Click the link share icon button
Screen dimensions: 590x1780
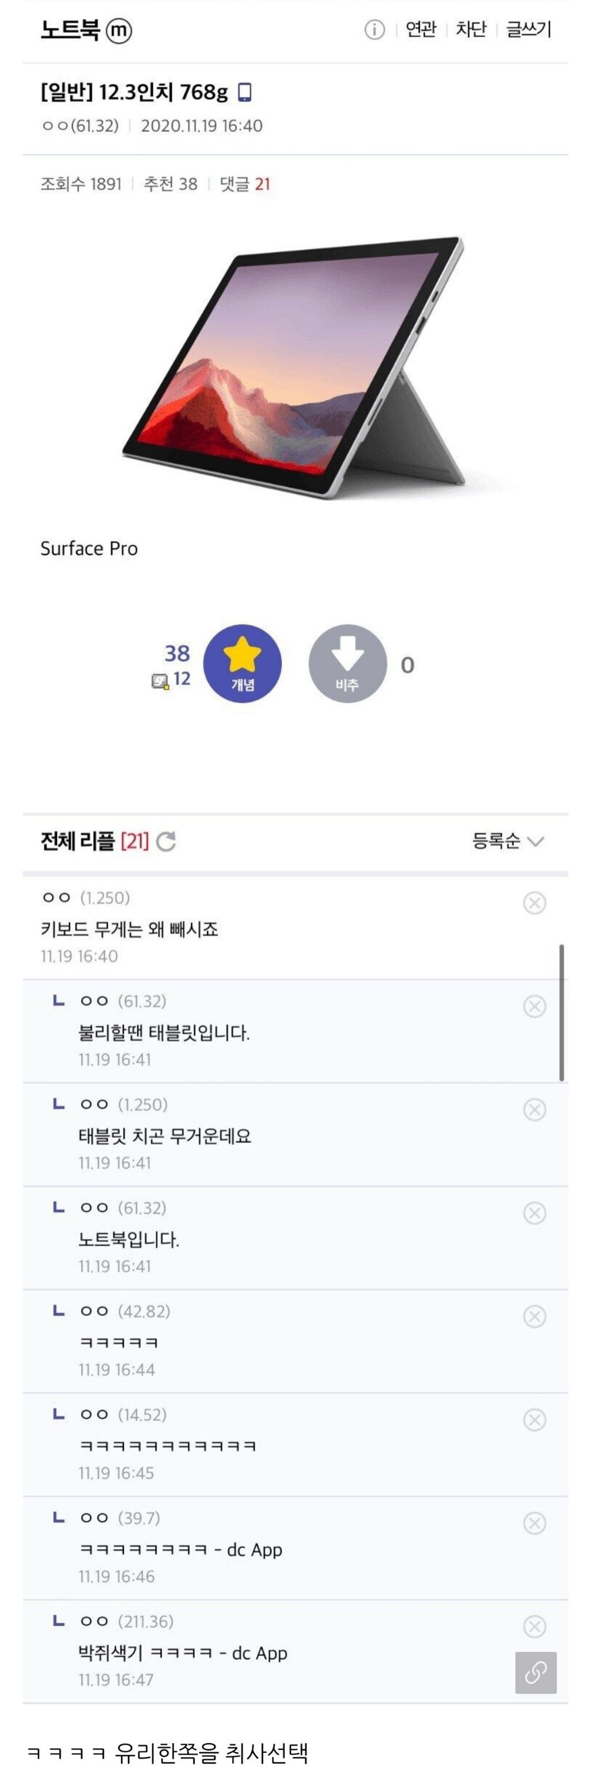[x=535, y=1672]
